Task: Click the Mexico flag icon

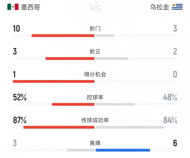Action: click(13, 7)
